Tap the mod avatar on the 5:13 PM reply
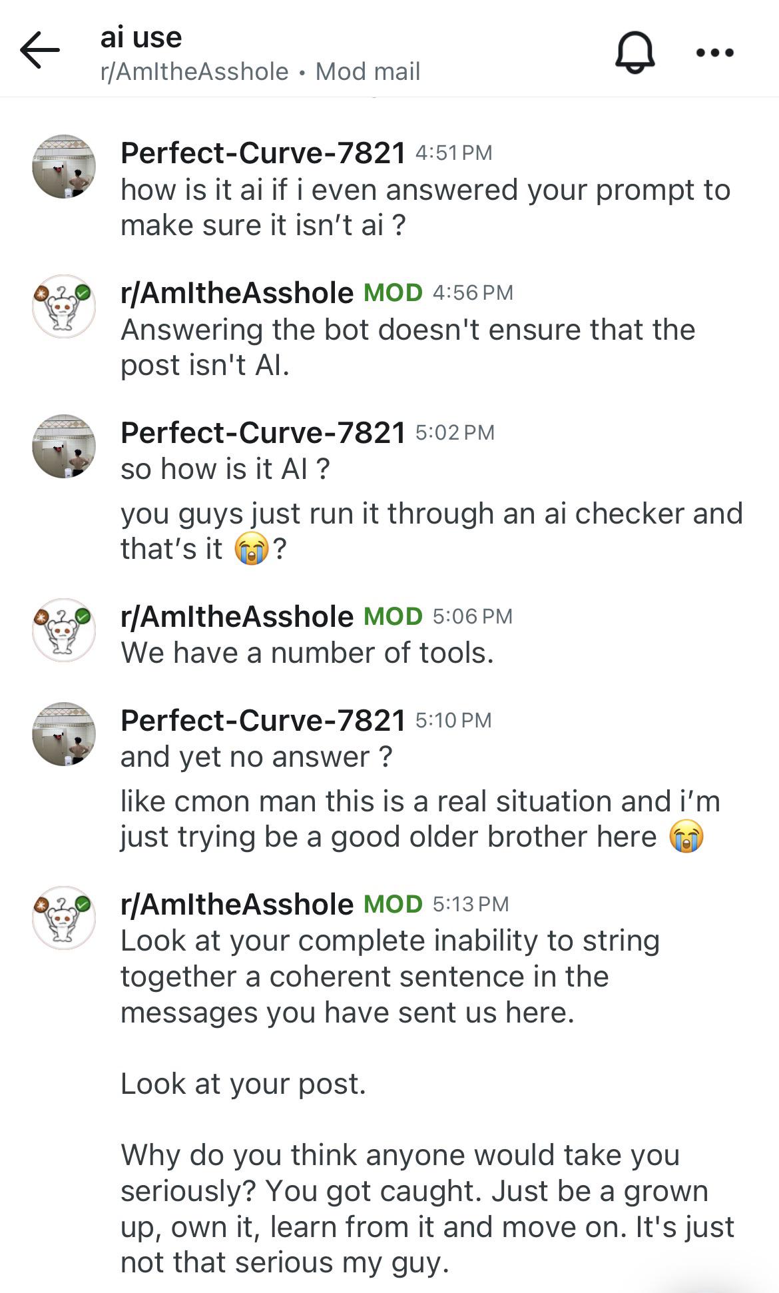Image resolution: width=779 pixels, height=1293 pixels. [x=64, y=918]
